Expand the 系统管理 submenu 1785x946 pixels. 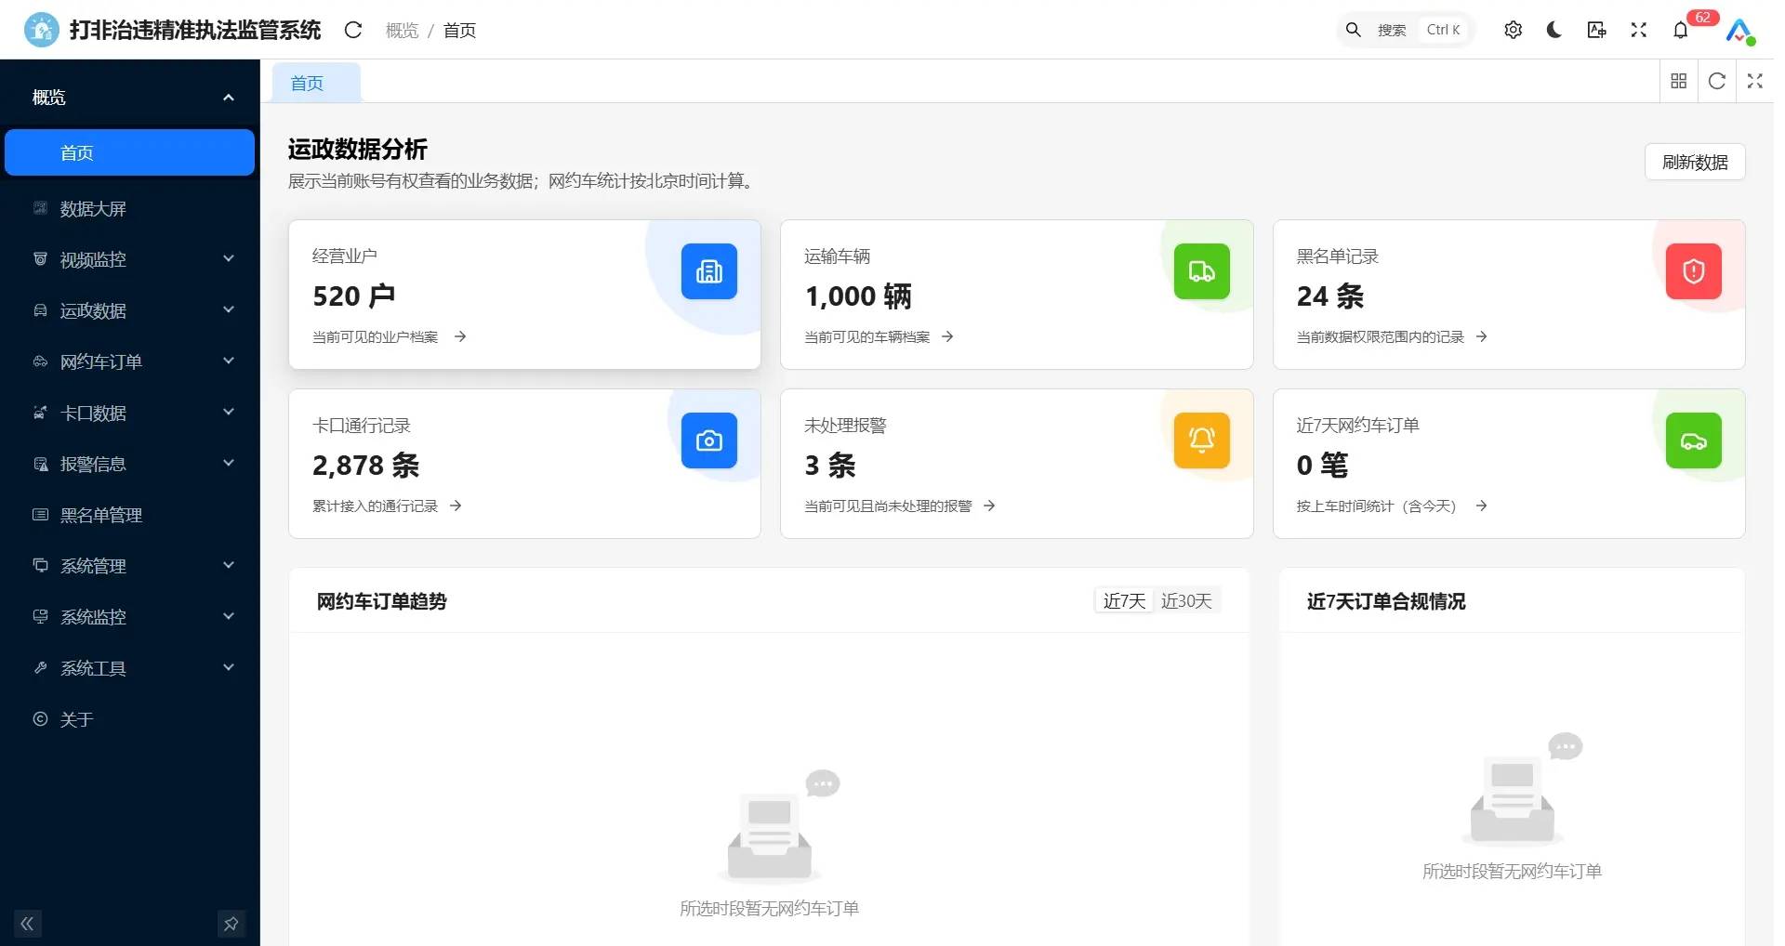click(x=130, y=566)
